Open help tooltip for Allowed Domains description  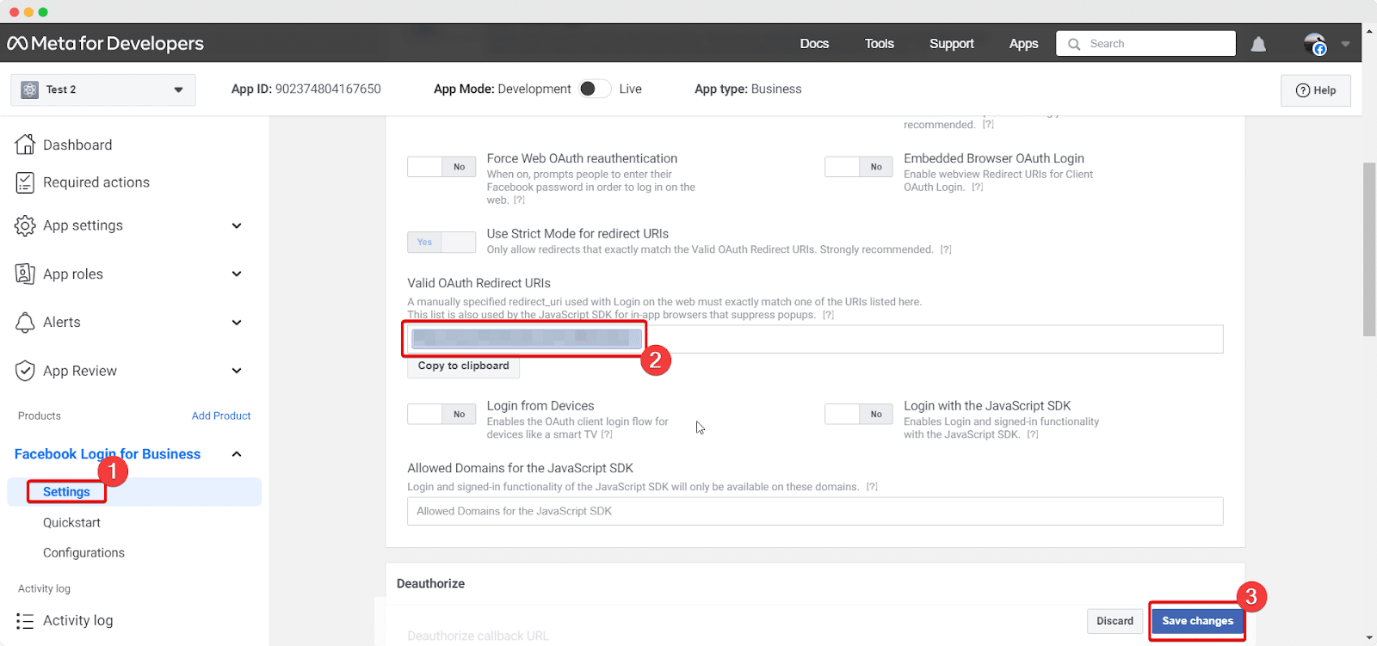point(872,487)
